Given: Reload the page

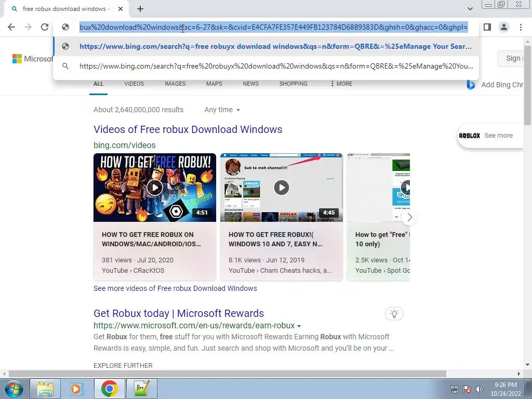Looking at the screenshot, I should pos(45,27).
